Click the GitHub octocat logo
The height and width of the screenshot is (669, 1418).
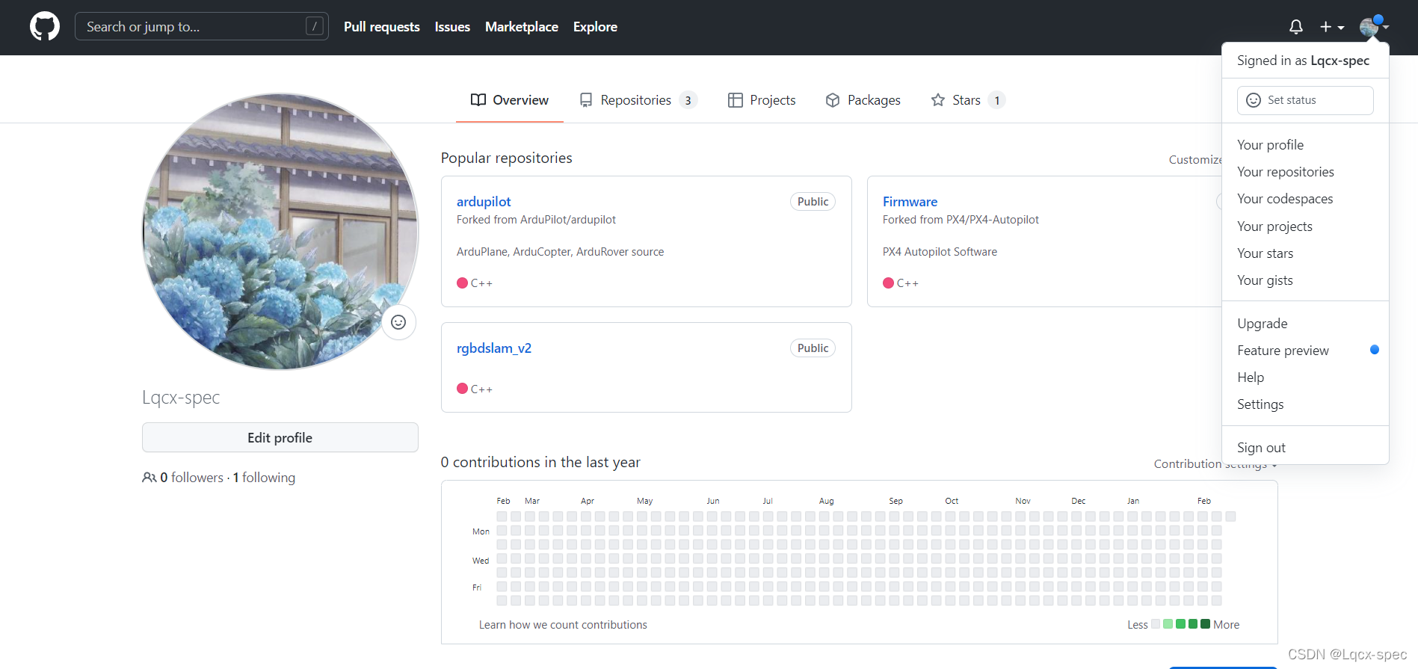coord(45,26)
